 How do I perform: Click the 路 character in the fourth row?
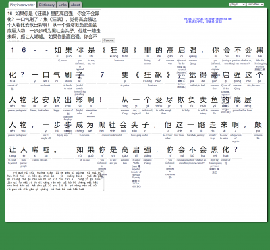tap(201, 124)
